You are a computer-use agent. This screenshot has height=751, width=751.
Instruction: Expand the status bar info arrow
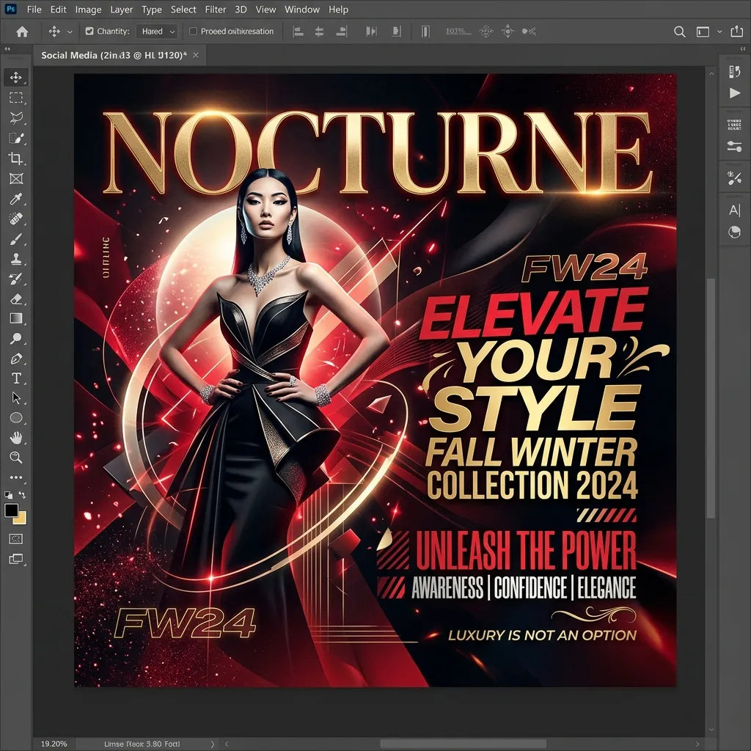[x=213, y=744]
